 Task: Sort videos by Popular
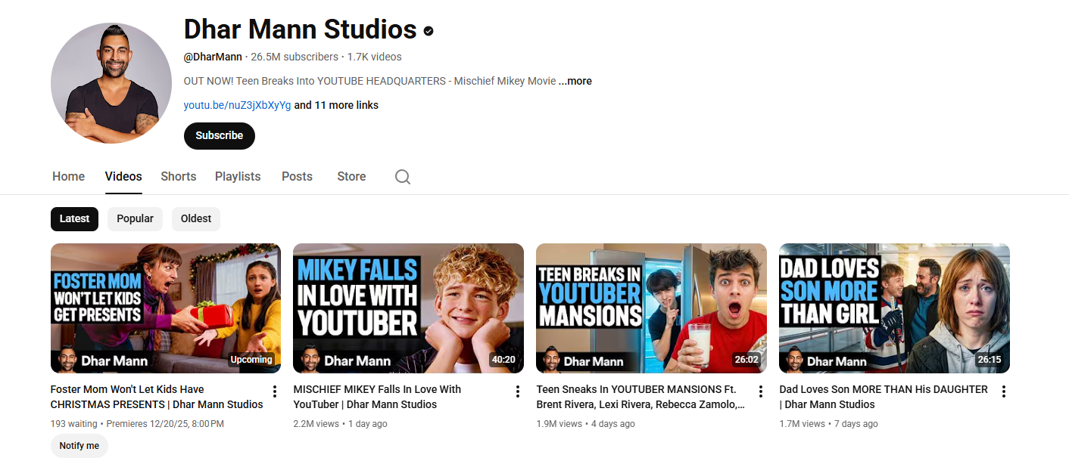point(136,219)
